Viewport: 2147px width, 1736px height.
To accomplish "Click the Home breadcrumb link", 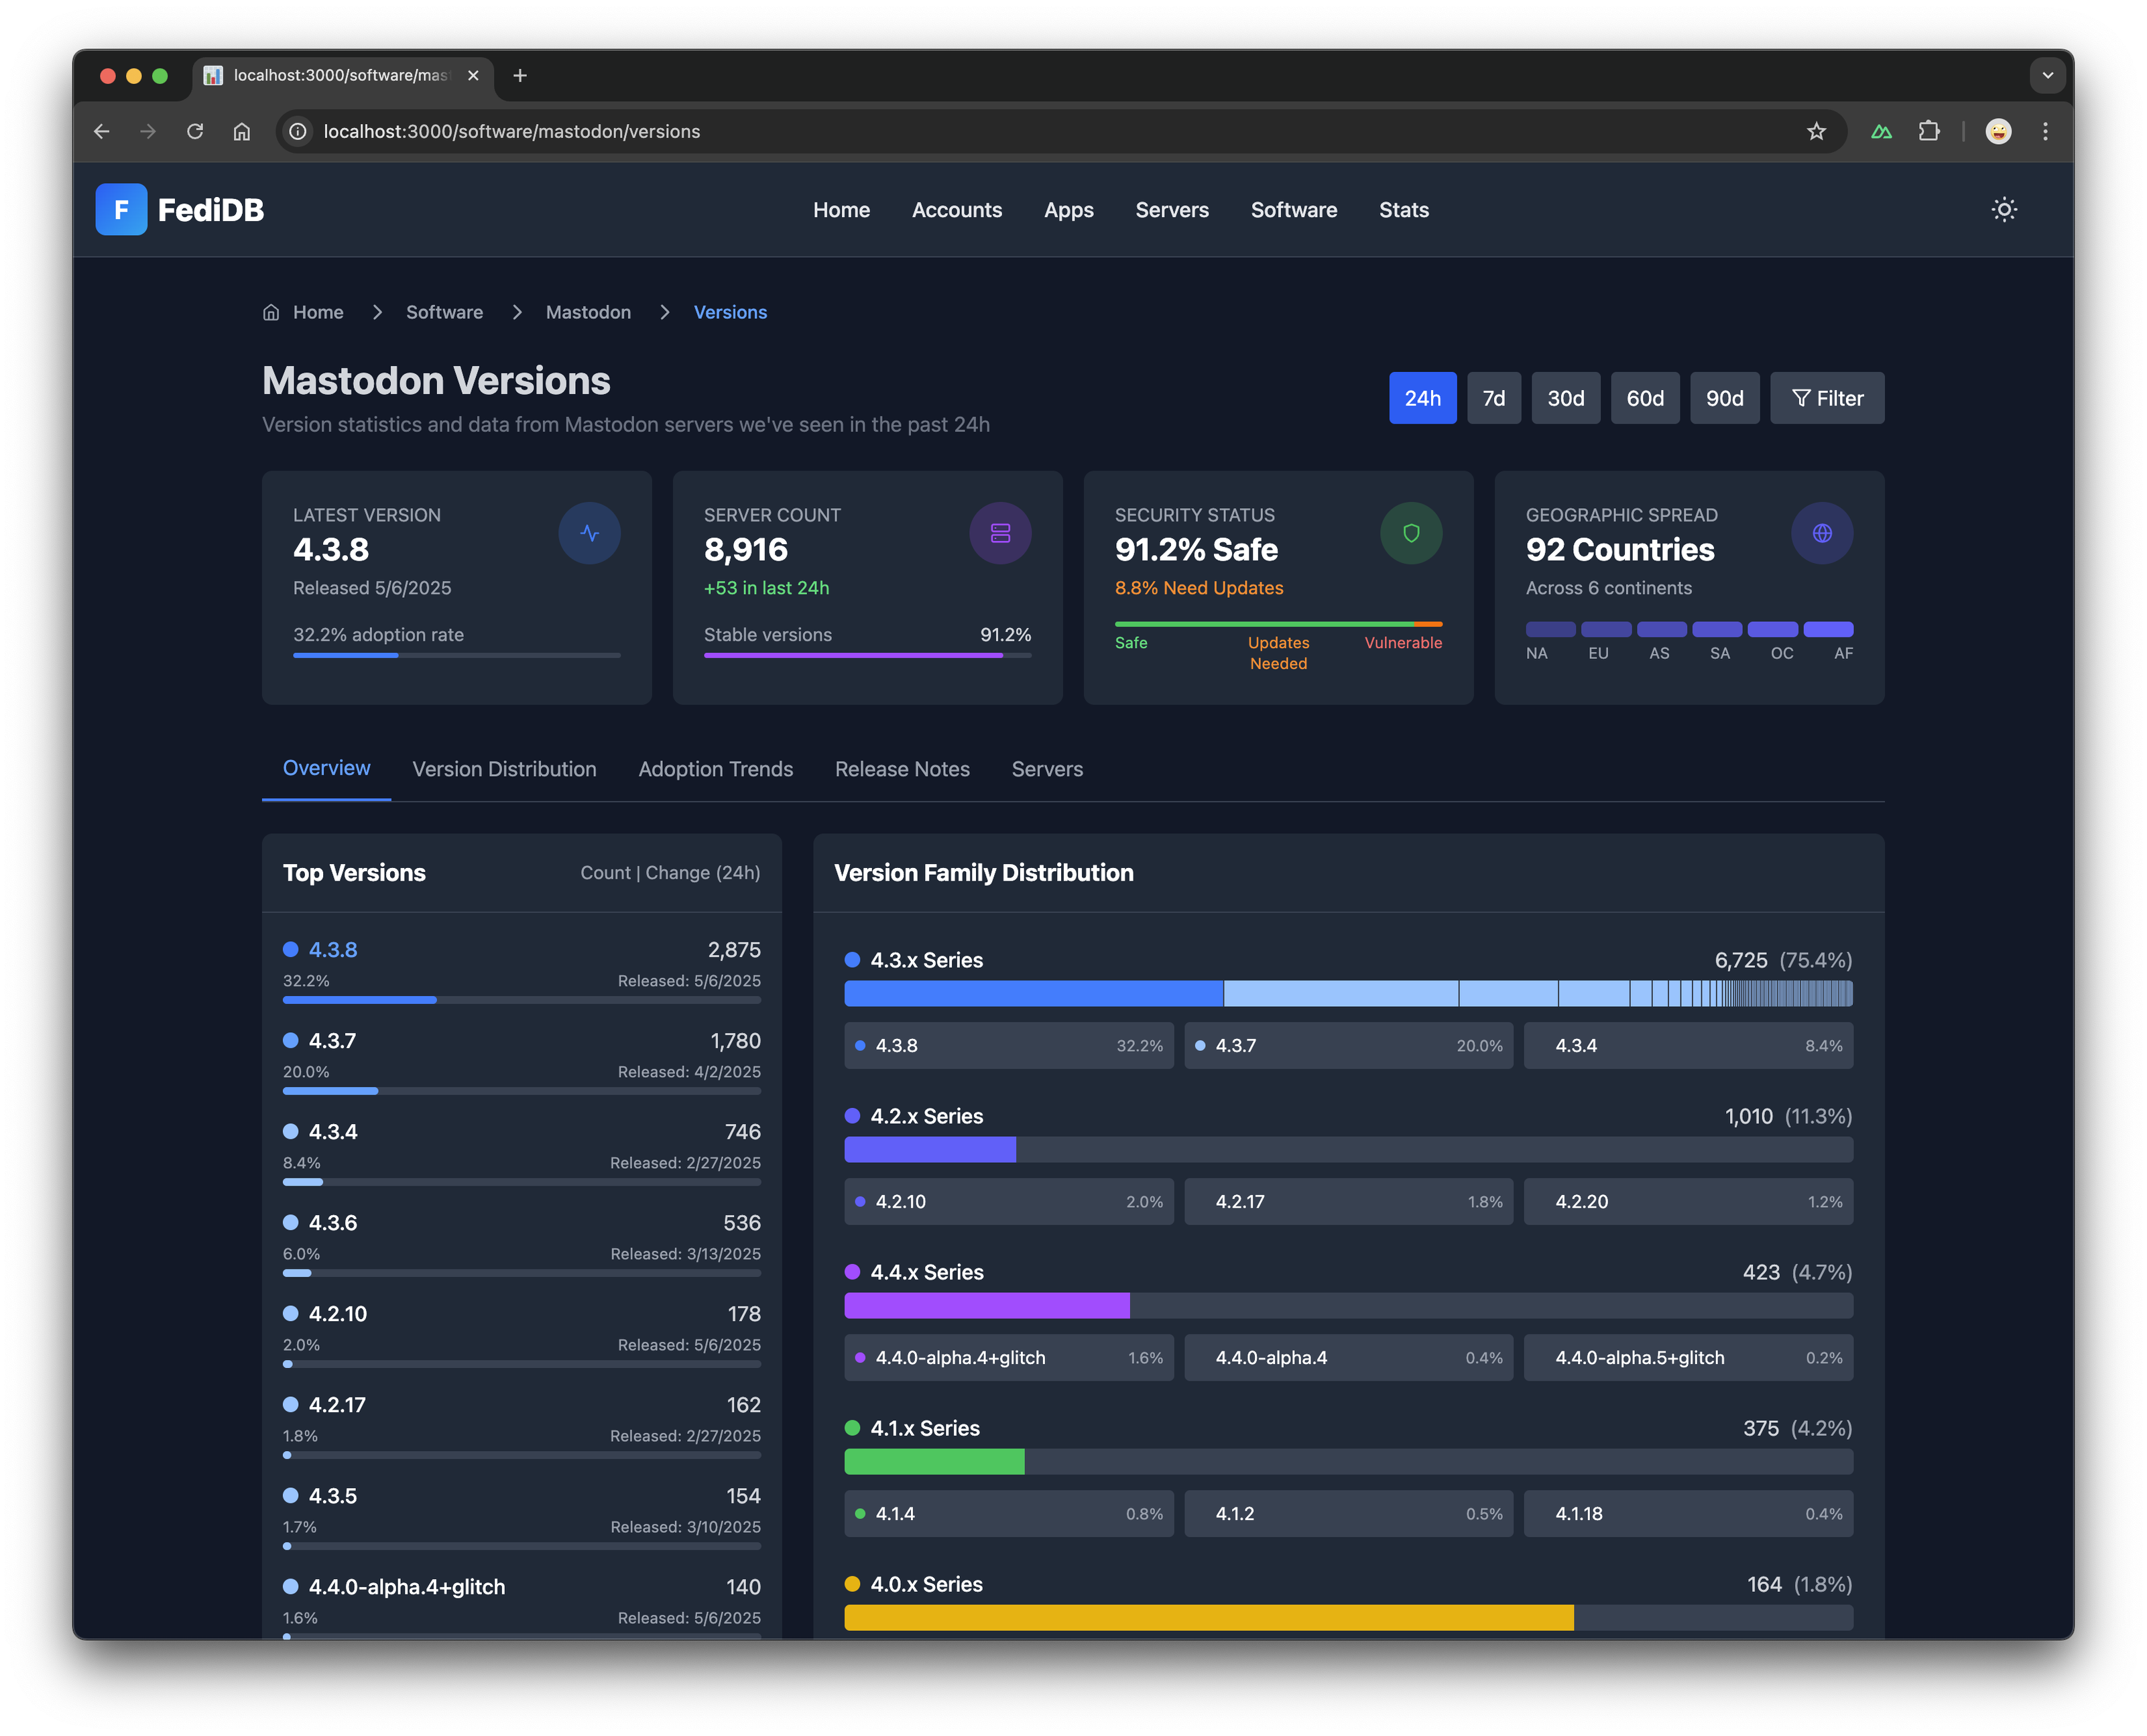I will (318, 312).
